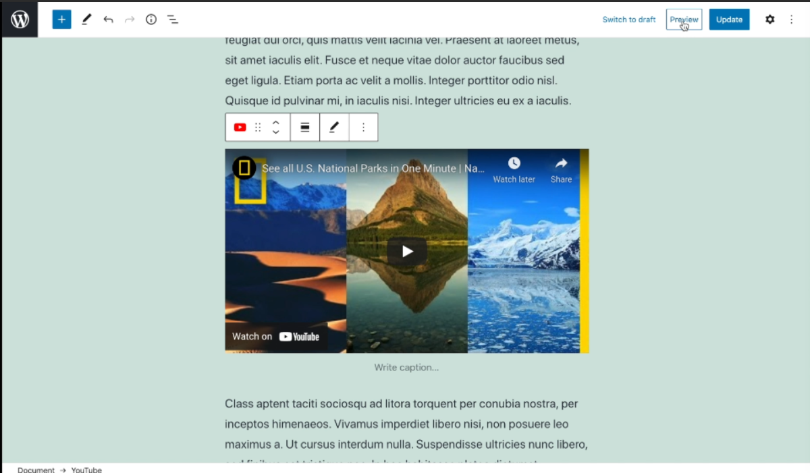Open the block alignment dropdown
This screenshot has width=810, height=473.
point(305,127)
